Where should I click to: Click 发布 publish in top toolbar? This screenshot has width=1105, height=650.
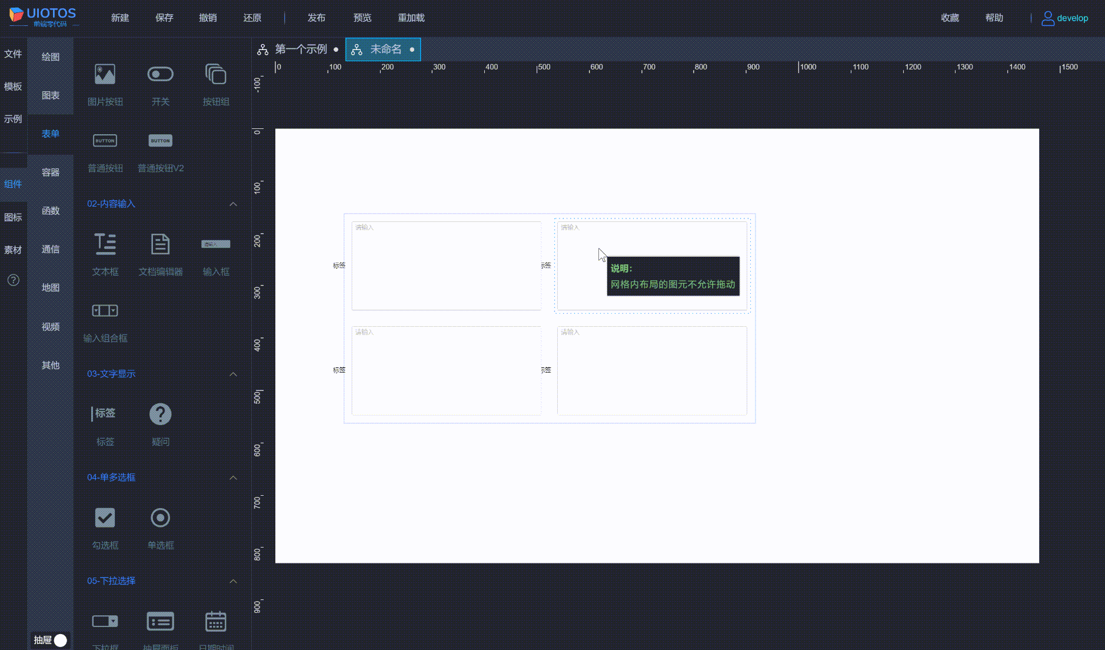[316, 18]
